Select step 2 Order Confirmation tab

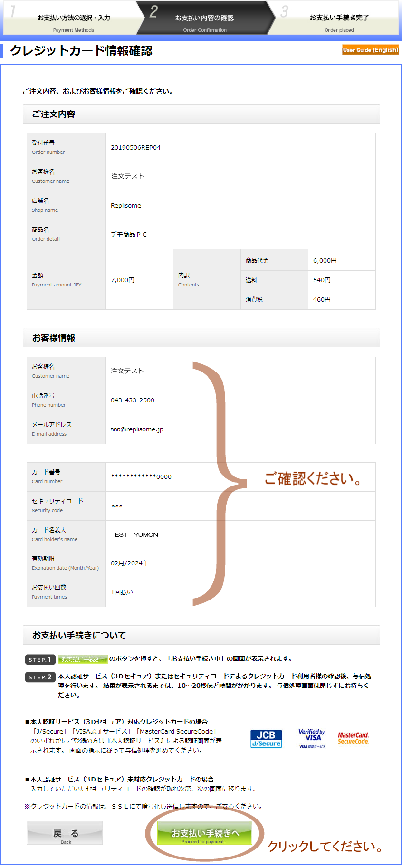click(204, 21)
